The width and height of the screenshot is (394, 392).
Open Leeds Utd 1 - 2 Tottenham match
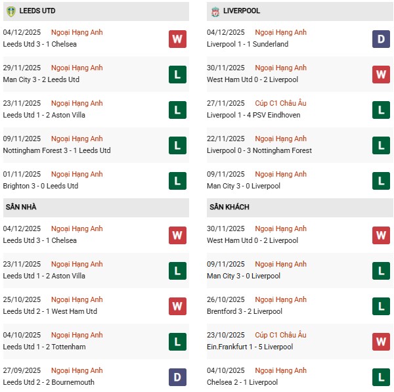click(x=44, y=347)
